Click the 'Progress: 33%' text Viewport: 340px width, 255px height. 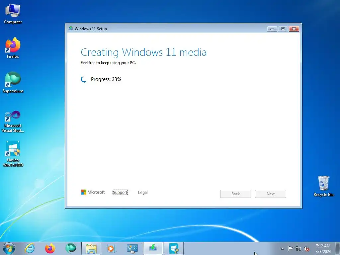coord(106,79)
